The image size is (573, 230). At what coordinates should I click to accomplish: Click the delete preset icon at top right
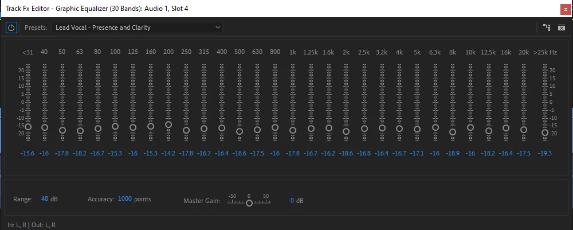point(562,28)
